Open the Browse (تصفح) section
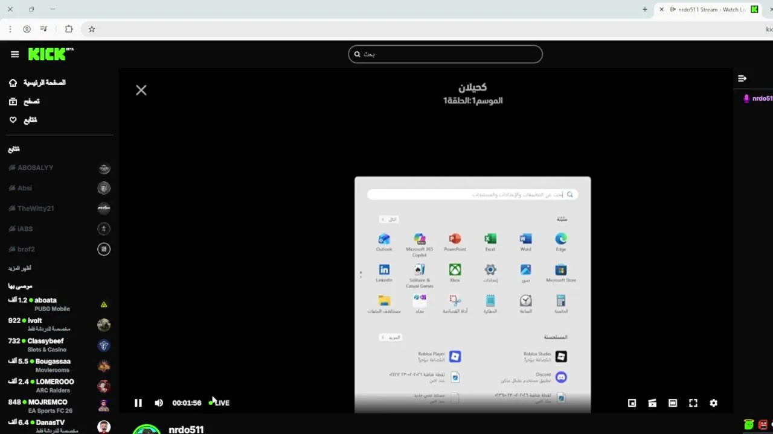The height and width of the screenshot is (434, 773). [x=24, y=102]
